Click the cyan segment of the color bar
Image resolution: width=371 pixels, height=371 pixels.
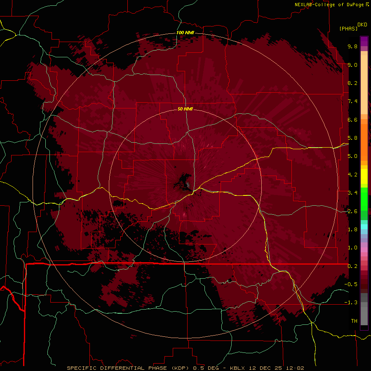pyautogui.click(x=364, y=227)
